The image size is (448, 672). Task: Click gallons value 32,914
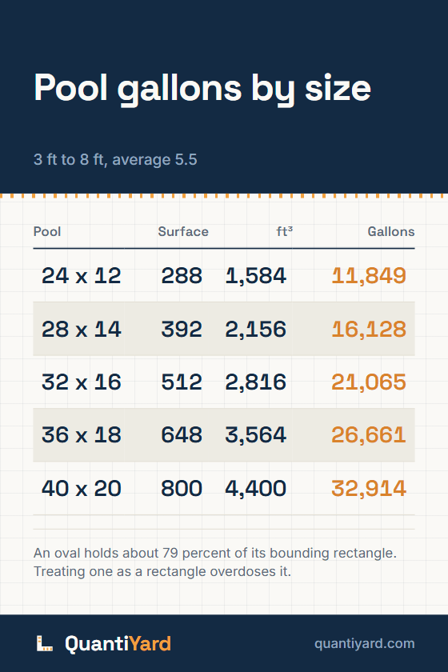tap(369, 488)
